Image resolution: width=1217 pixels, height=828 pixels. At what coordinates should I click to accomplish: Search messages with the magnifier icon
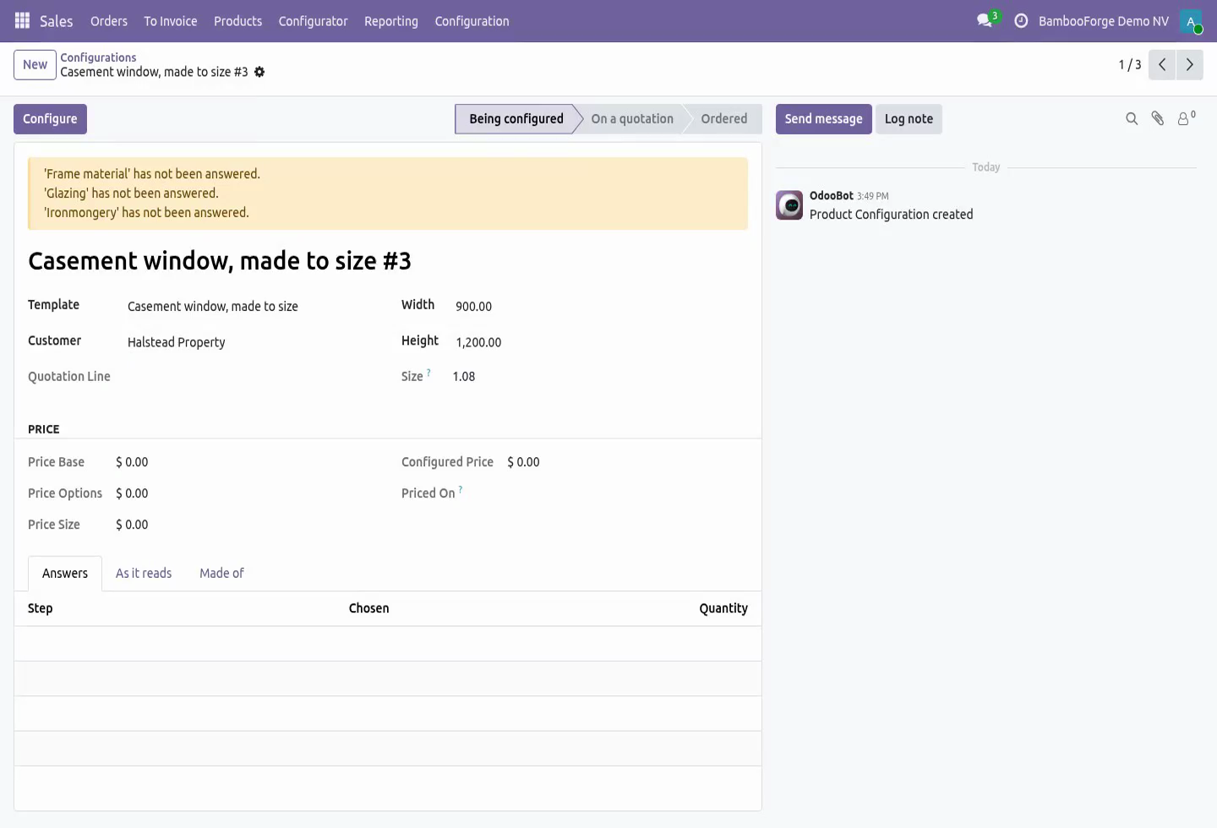1132,119
